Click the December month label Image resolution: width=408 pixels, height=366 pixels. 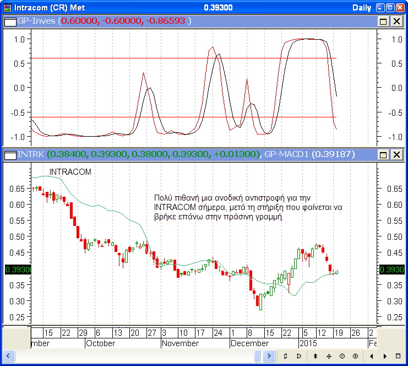click(x=249, y=343)
